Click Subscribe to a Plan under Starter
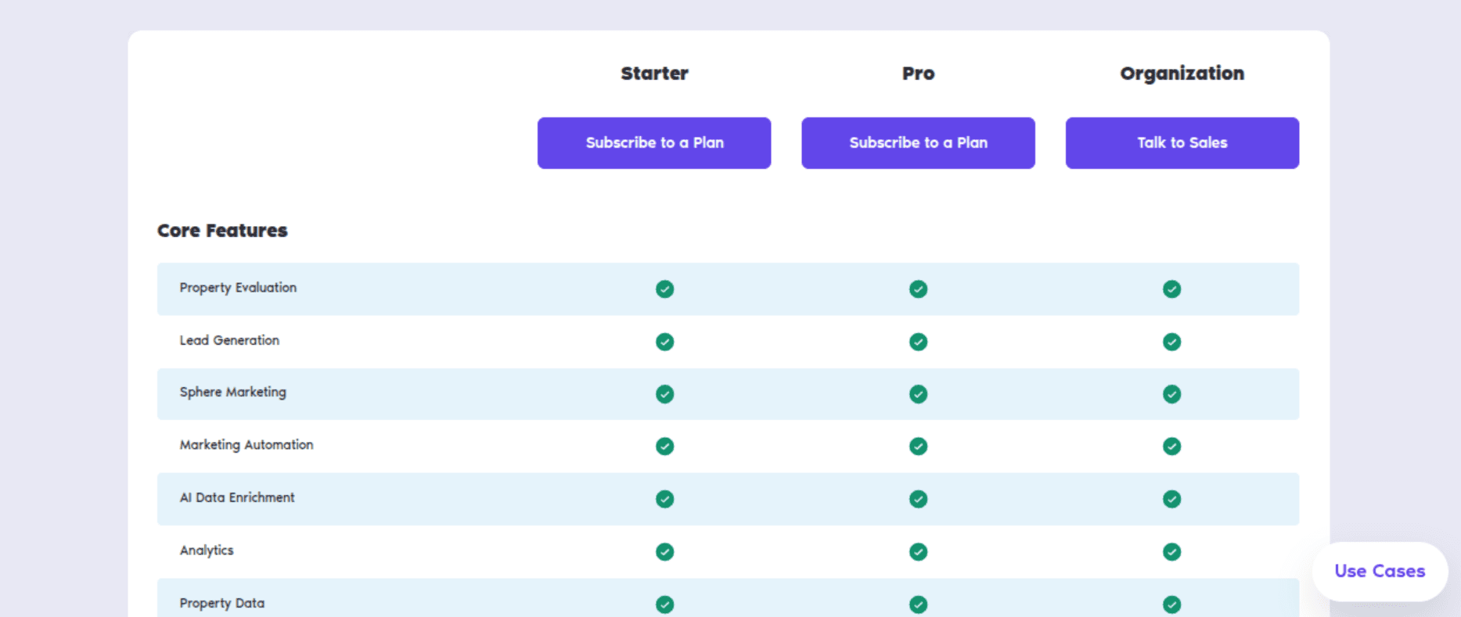Viewport: 1461px width, 617px height. pyautogui.click(x=654, y=143)
